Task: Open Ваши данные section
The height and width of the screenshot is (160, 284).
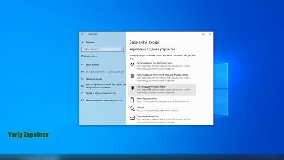Action: [x=92, y=65]
